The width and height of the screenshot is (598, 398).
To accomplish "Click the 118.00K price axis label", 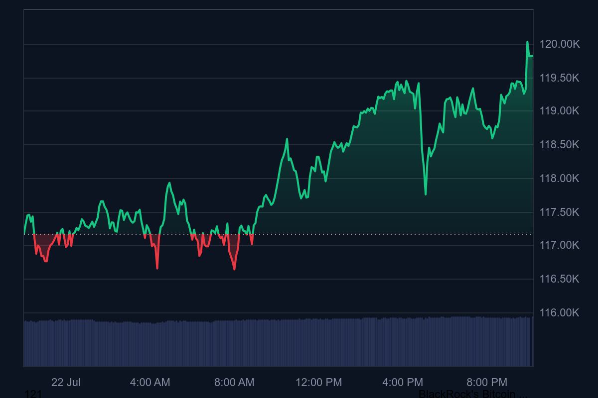I will pyautogui.click(x=560, y=178).
